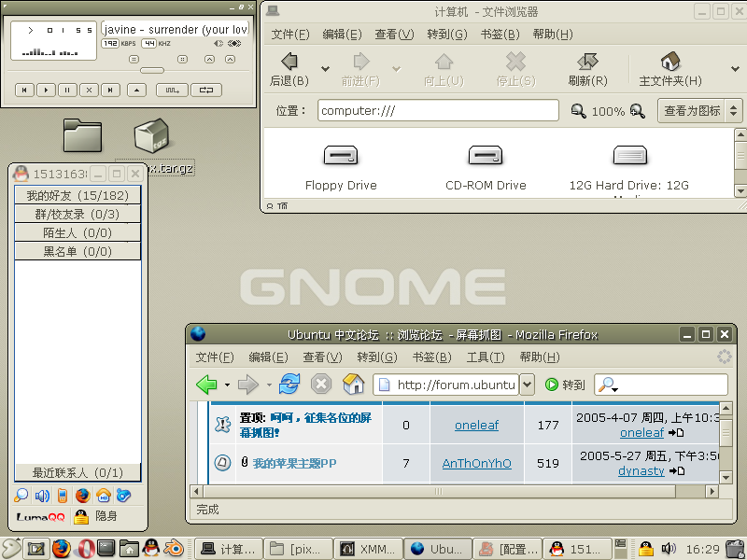The image size is (747, 560).
Task: Launch Opera from bottom panel
Action: click(85, 549)
